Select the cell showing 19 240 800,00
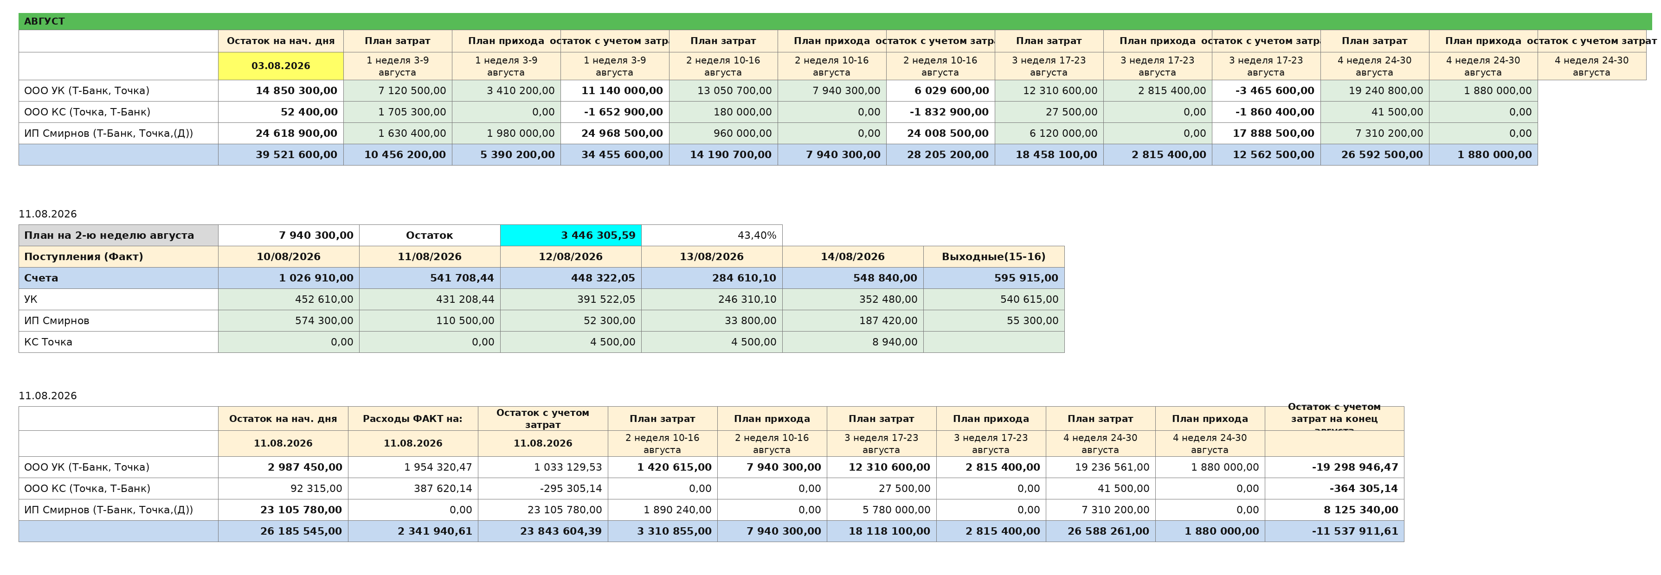This screenshot has width=1661, height=575. pyautogui.click(x=1375, y=91)
